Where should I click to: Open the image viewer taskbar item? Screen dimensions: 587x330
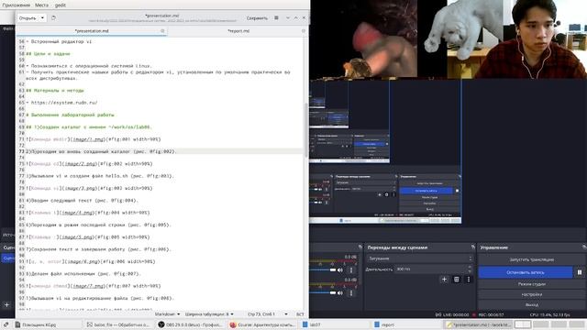[x=118, y=324]
